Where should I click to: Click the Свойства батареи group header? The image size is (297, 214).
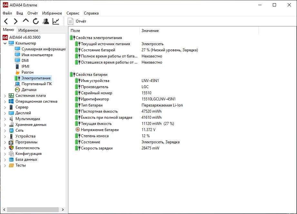click(92, 75)
